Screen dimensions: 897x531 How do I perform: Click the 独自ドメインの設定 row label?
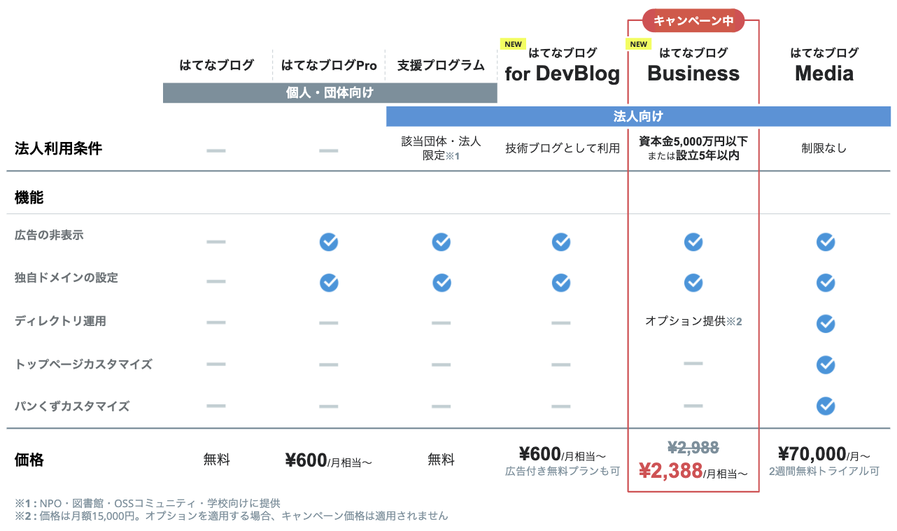tap(66, 278)
